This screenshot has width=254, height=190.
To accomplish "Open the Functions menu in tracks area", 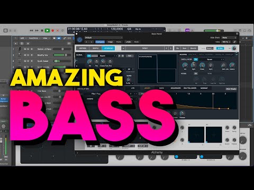I will coord(34,38).
